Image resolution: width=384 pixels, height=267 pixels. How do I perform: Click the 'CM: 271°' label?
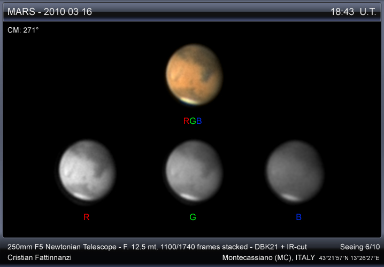pyautogui.click(x=23, y=30)
